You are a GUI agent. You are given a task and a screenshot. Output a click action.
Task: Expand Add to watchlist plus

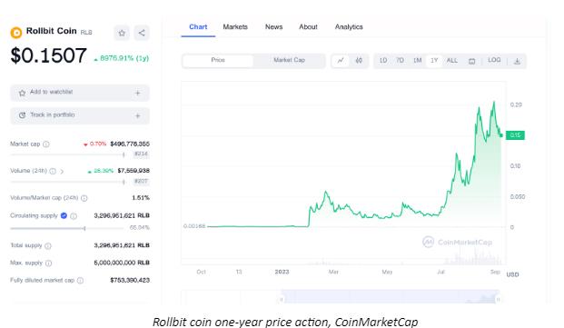[x=137, y=94]
